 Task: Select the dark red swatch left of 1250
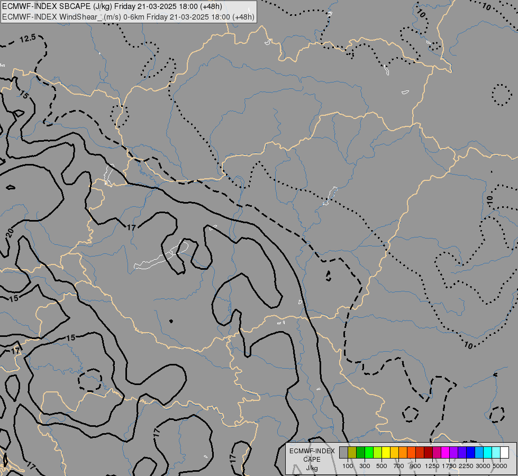coord(429,453)
